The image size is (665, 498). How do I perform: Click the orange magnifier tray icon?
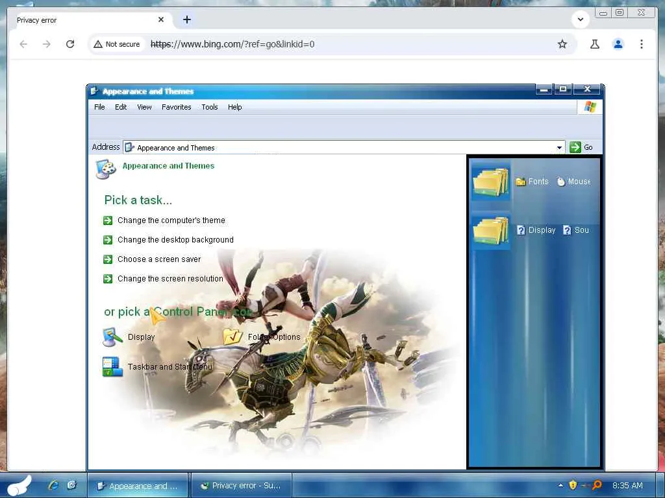click(597, 485)
